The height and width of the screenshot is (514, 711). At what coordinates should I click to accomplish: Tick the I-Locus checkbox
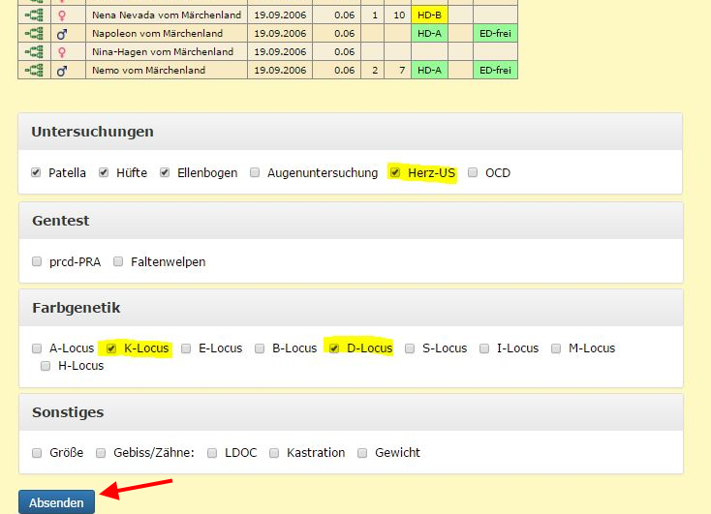click(484, 348)
